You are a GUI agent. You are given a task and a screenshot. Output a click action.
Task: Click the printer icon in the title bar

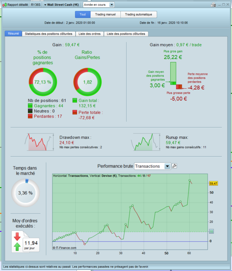(x=213, y=5)
